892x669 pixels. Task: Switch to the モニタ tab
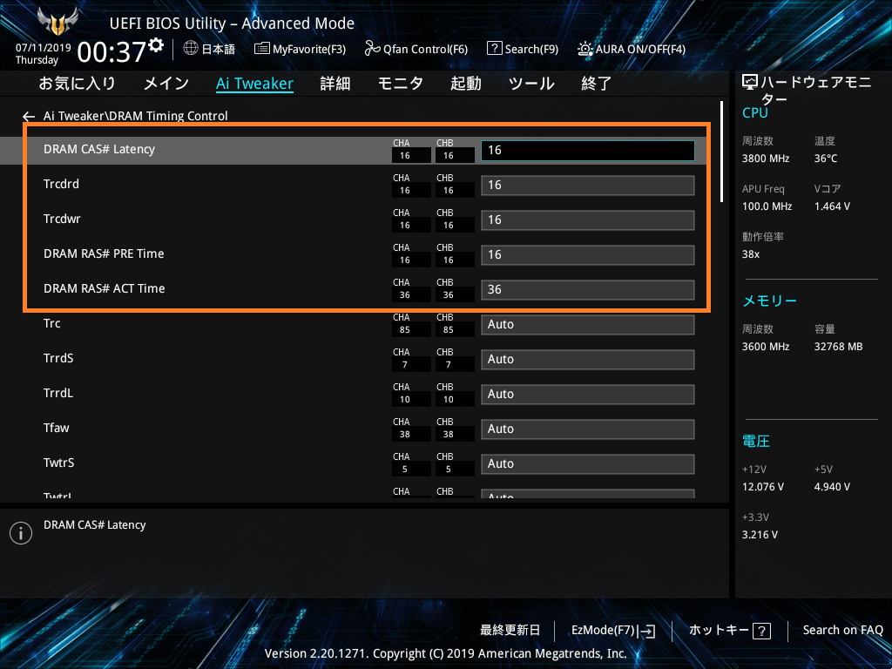401,84
